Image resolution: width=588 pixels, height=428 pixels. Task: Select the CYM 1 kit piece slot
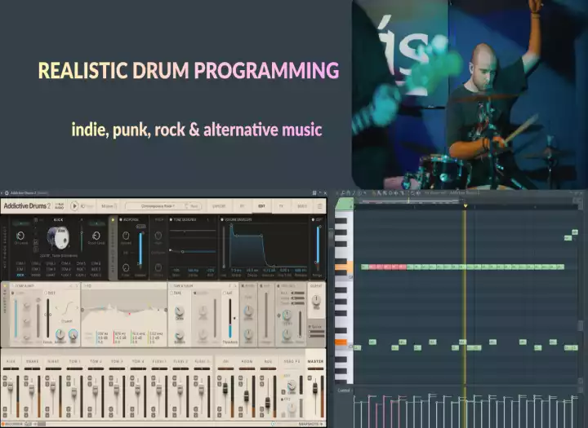coord(20,263)
